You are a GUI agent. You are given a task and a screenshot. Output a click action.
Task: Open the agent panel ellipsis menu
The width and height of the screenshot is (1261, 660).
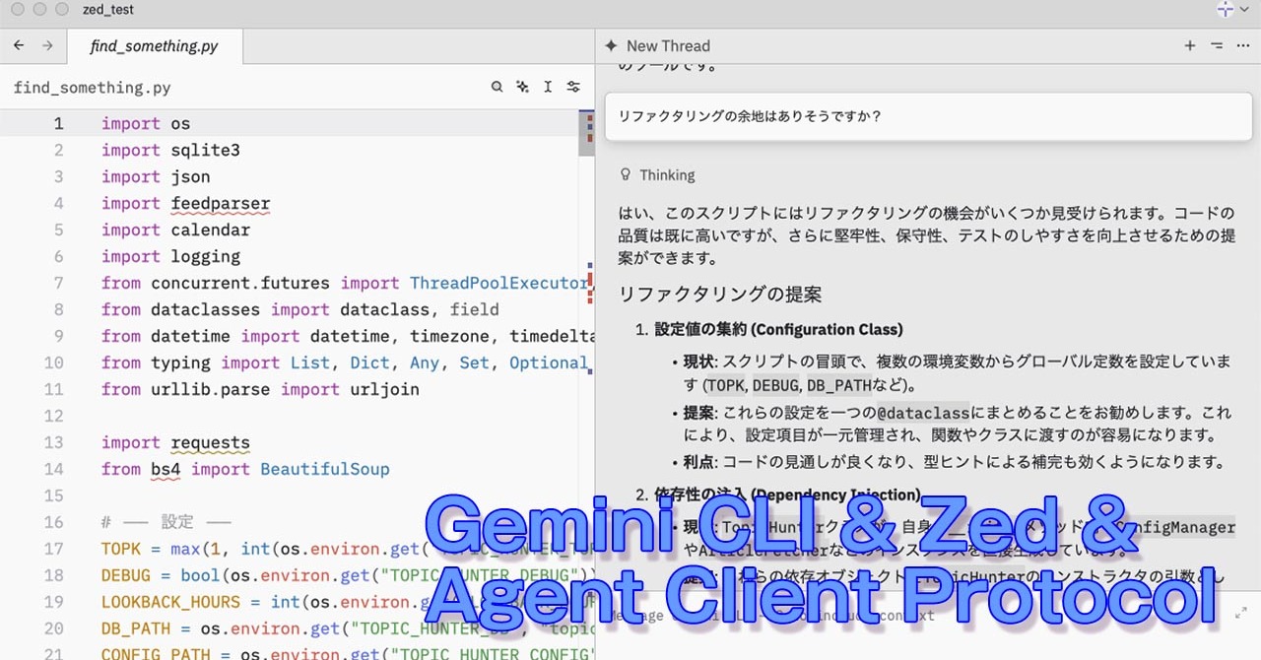coord(1241,45)
